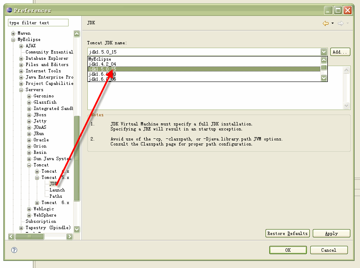Close the Preferences window

347,10
